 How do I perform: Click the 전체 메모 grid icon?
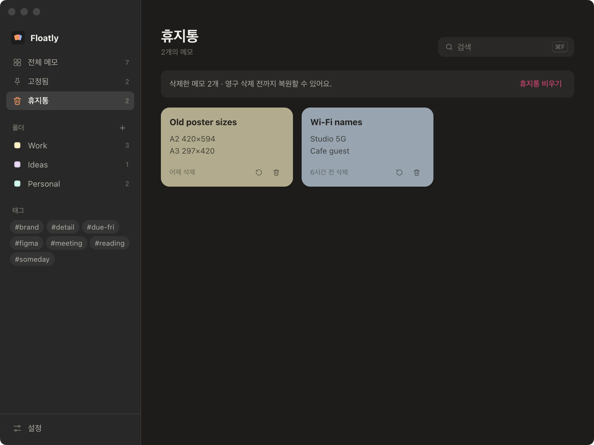pos(17,62)
